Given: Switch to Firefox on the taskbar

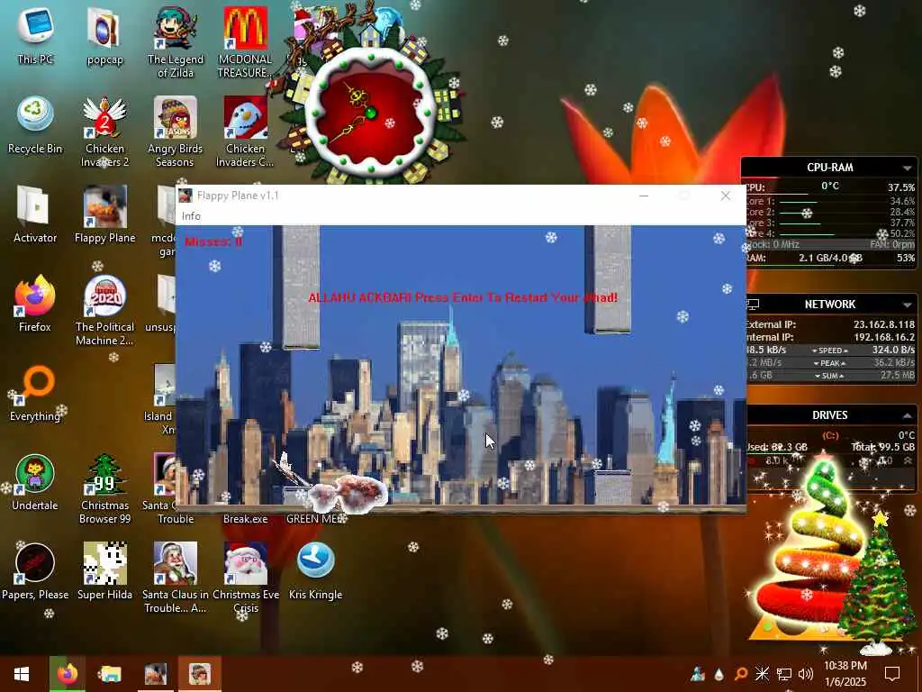Looking at the screenshot, I should [67, 674].
